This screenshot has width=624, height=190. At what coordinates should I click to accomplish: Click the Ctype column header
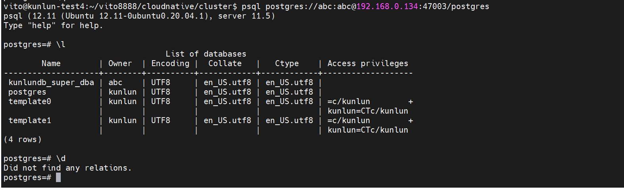[x=287, y=63]
